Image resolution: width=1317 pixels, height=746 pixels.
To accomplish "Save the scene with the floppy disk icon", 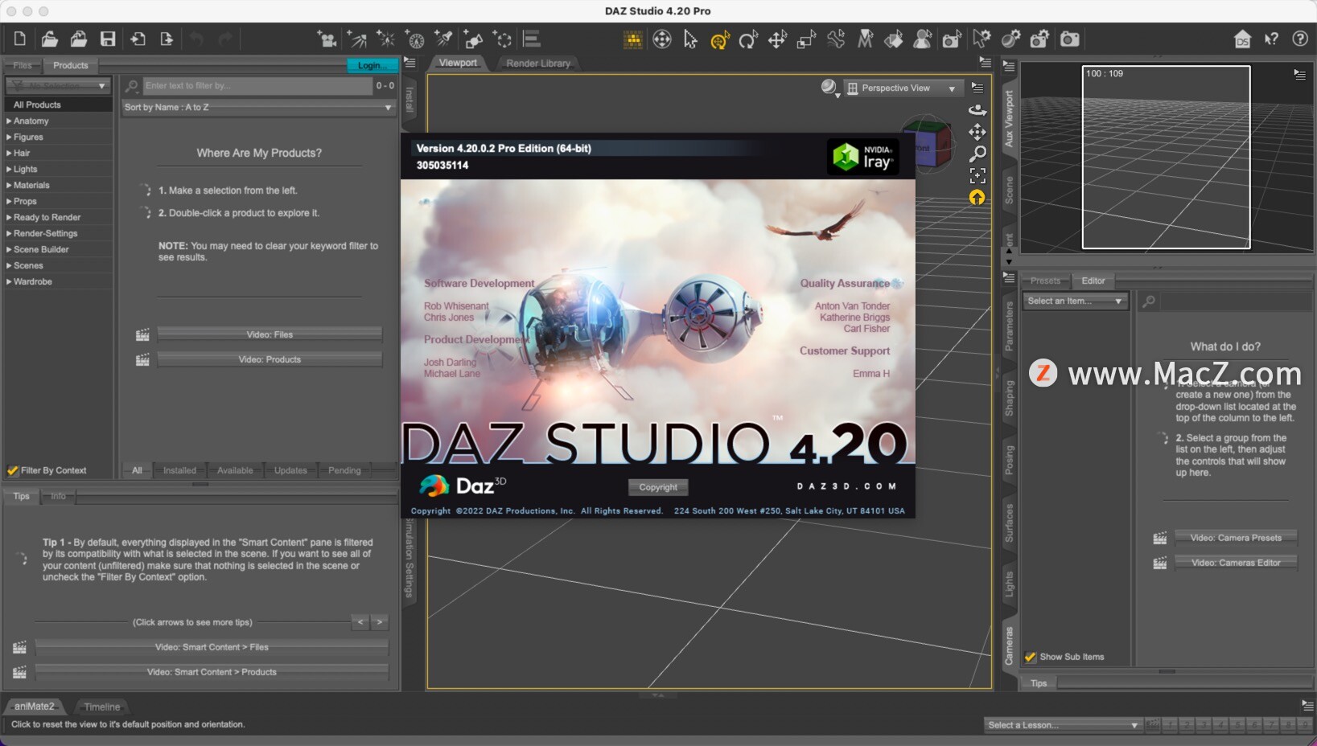I will pos(108,39).
